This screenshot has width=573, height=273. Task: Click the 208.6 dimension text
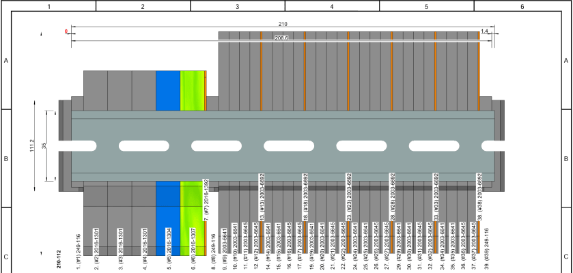point(281,38)
